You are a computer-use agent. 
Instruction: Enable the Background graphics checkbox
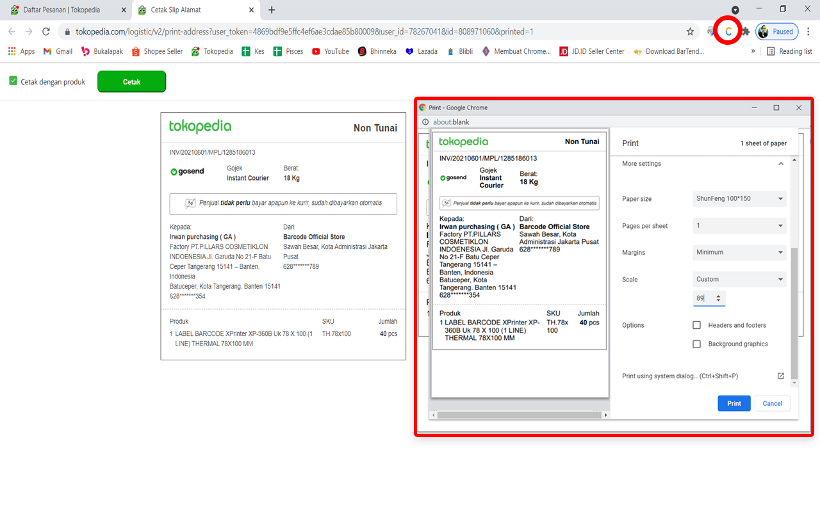697,344
